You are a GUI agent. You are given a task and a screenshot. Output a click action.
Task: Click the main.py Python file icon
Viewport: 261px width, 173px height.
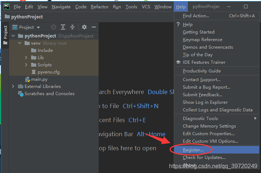pyautogui.click(x=28, y=79)
